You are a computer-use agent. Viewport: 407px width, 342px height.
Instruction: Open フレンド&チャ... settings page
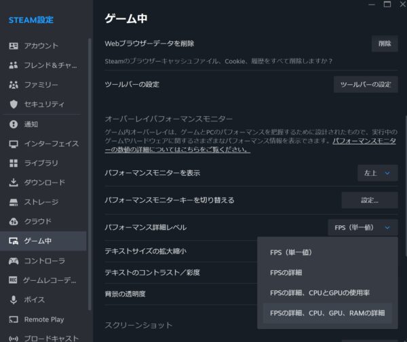coord(43,65)
